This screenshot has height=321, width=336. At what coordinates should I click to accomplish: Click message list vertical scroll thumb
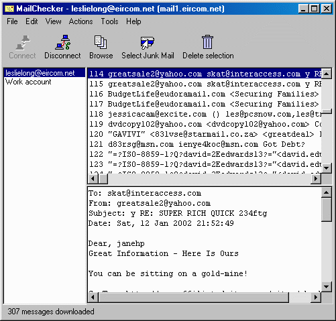click(x=327, y=111)
